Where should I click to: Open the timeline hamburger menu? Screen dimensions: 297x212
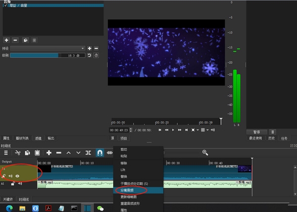click(x=5, y=153)
